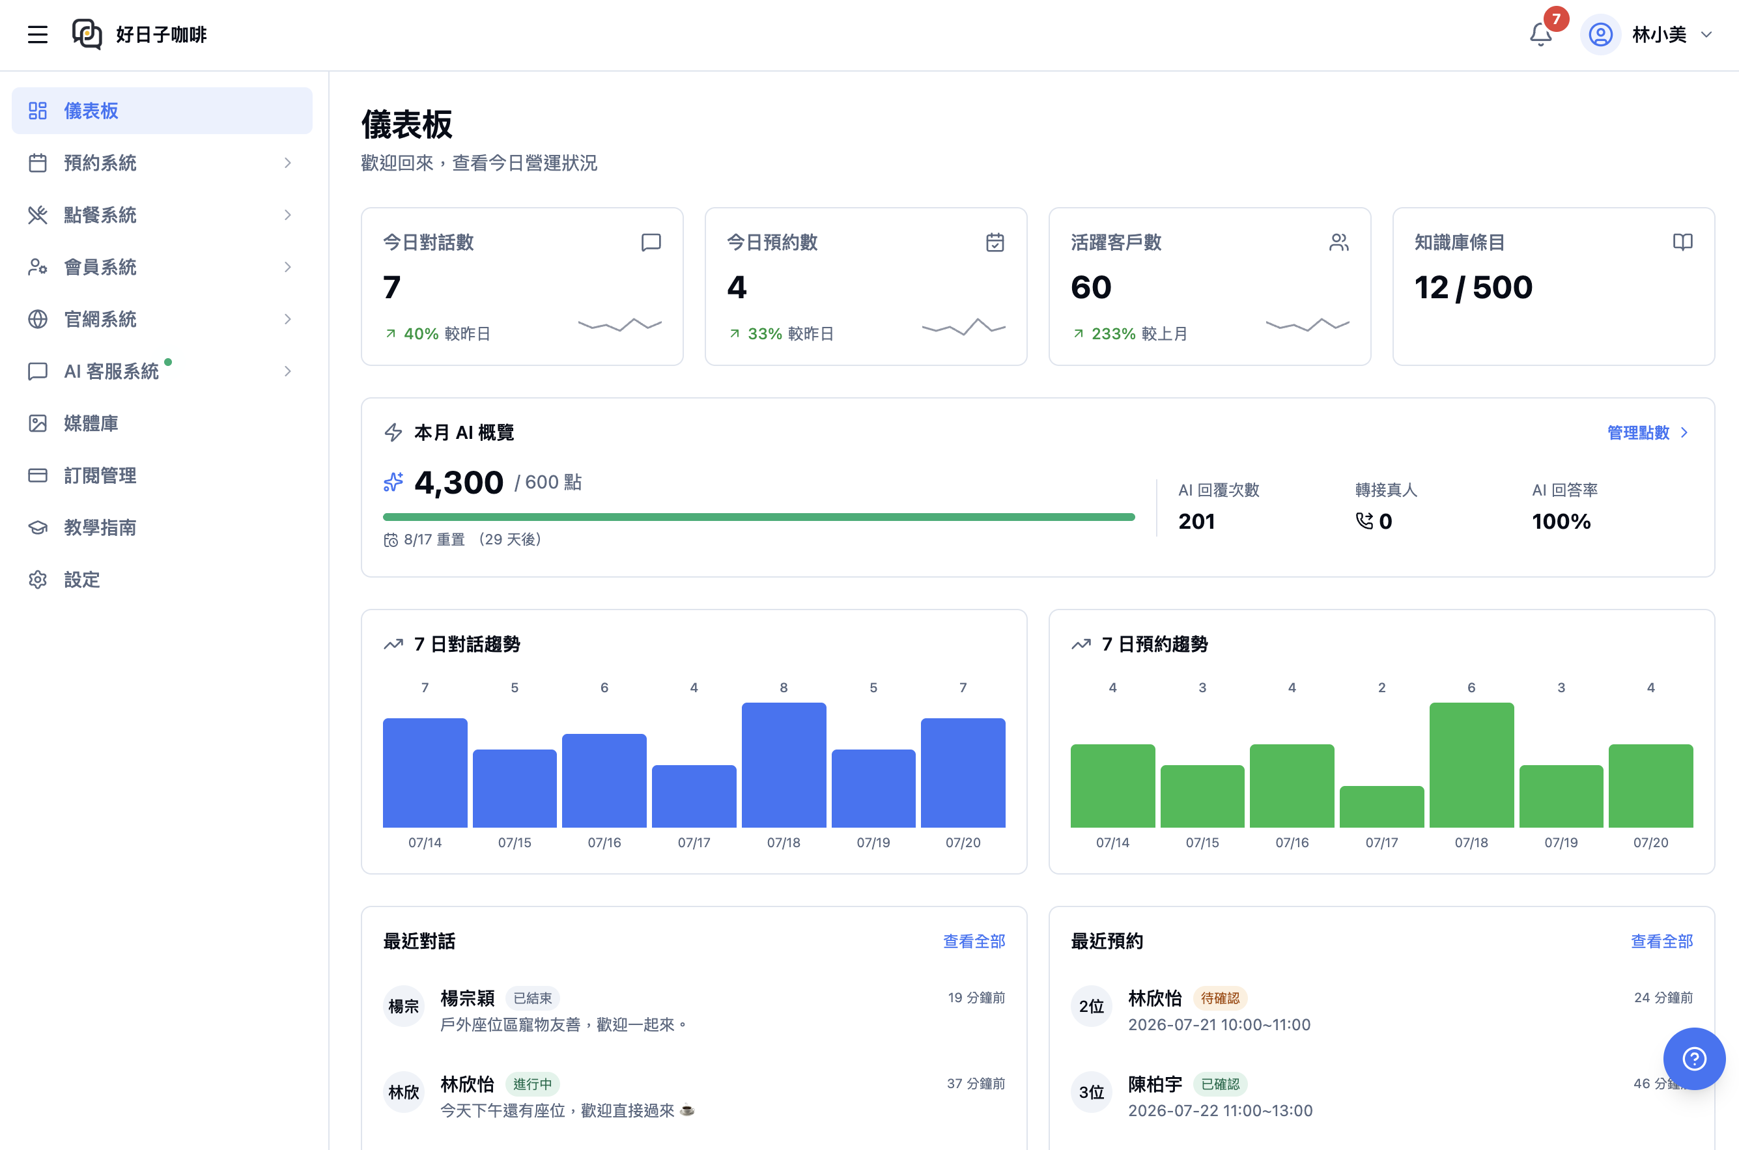This screenshot has width=1739, height=1150.
Task: Click the chat bubble icon in 今日對話數 card
Action: click(651, 242)
